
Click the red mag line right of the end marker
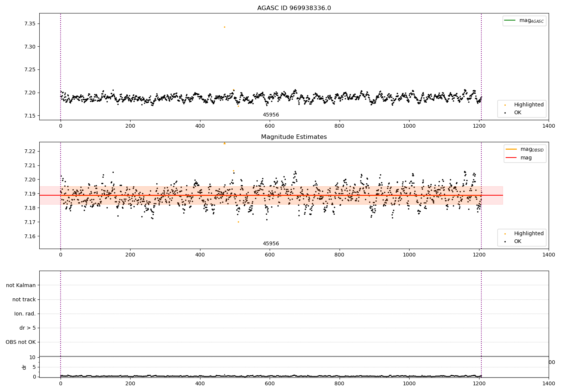(492, 195)
